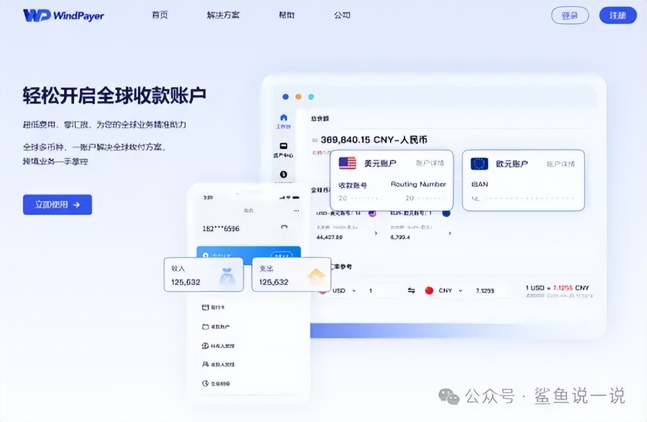This screenshot has width=647, height=422.
Task: Expand the chevron beside the EUR balance
Action: 450,233
